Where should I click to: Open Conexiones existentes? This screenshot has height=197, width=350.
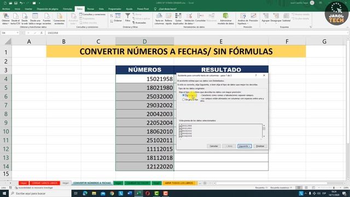pos(59,19)
